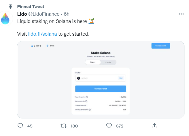
Task: Open the three-dot more options menu
Action: [x=181, y=14]
